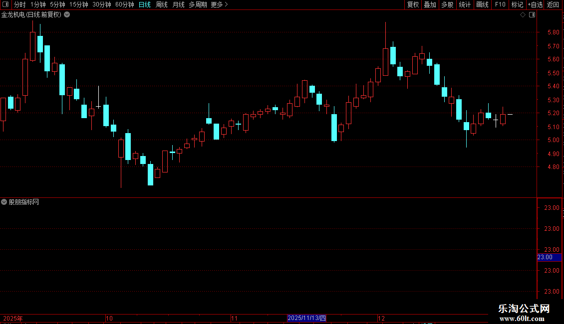The image size is (564, 324).
Task: Select the 1分钟 period tab
Action: point(38,4)
